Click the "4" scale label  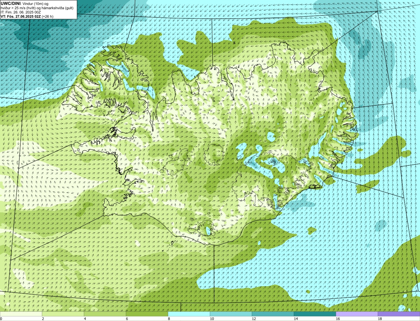click(x=85, y=319)
